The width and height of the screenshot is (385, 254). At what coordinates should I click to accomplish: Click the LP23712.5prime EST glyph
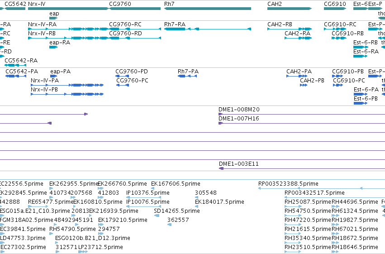tap(83, 252)
